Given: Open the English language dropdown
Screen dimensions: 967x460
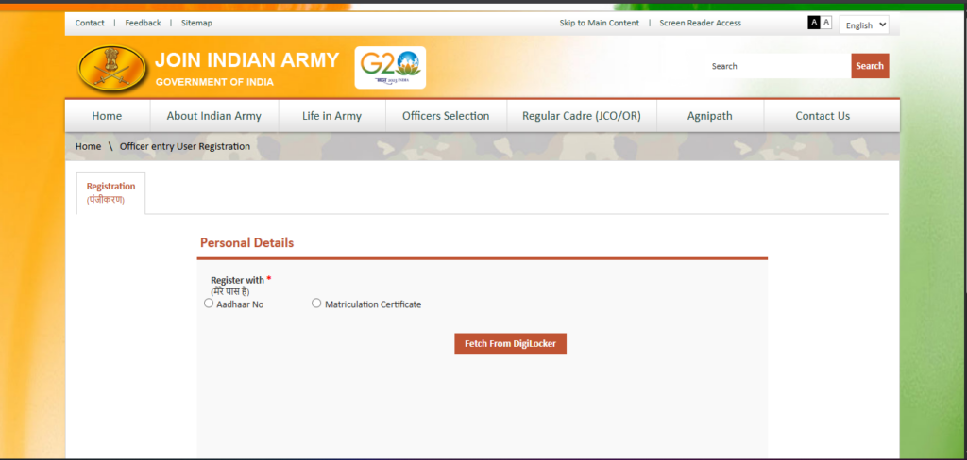Looking at the screenshot, I should (864, 25).
